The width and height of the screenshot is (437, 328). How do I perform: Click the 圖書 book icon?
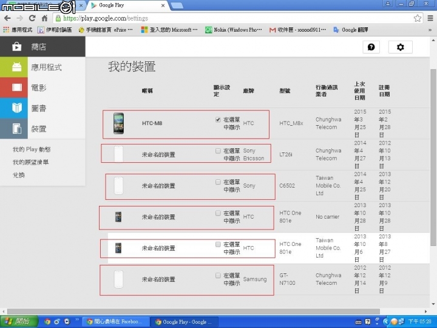[17, 108]
